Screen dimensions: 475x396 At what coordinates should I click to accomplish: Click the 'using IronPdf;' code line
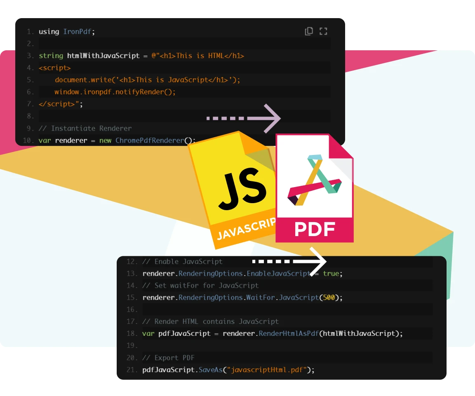(x=67, y=31)
